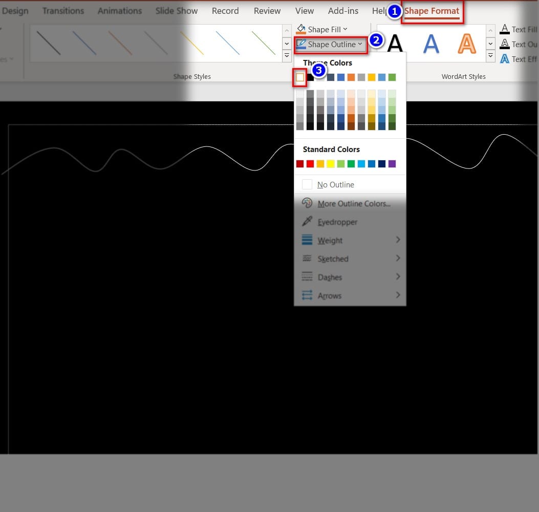Click the Text Fill icon
The image size is (539, 512).
pos(504,29)
